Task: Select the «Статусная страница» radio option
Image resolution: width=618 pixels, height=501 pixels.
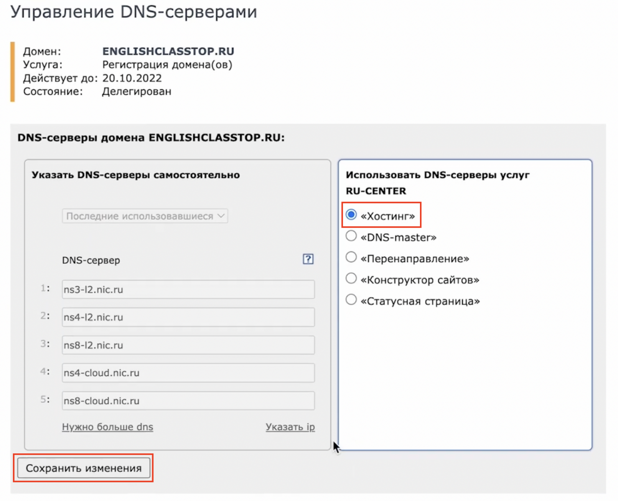Action: (351, 300)
